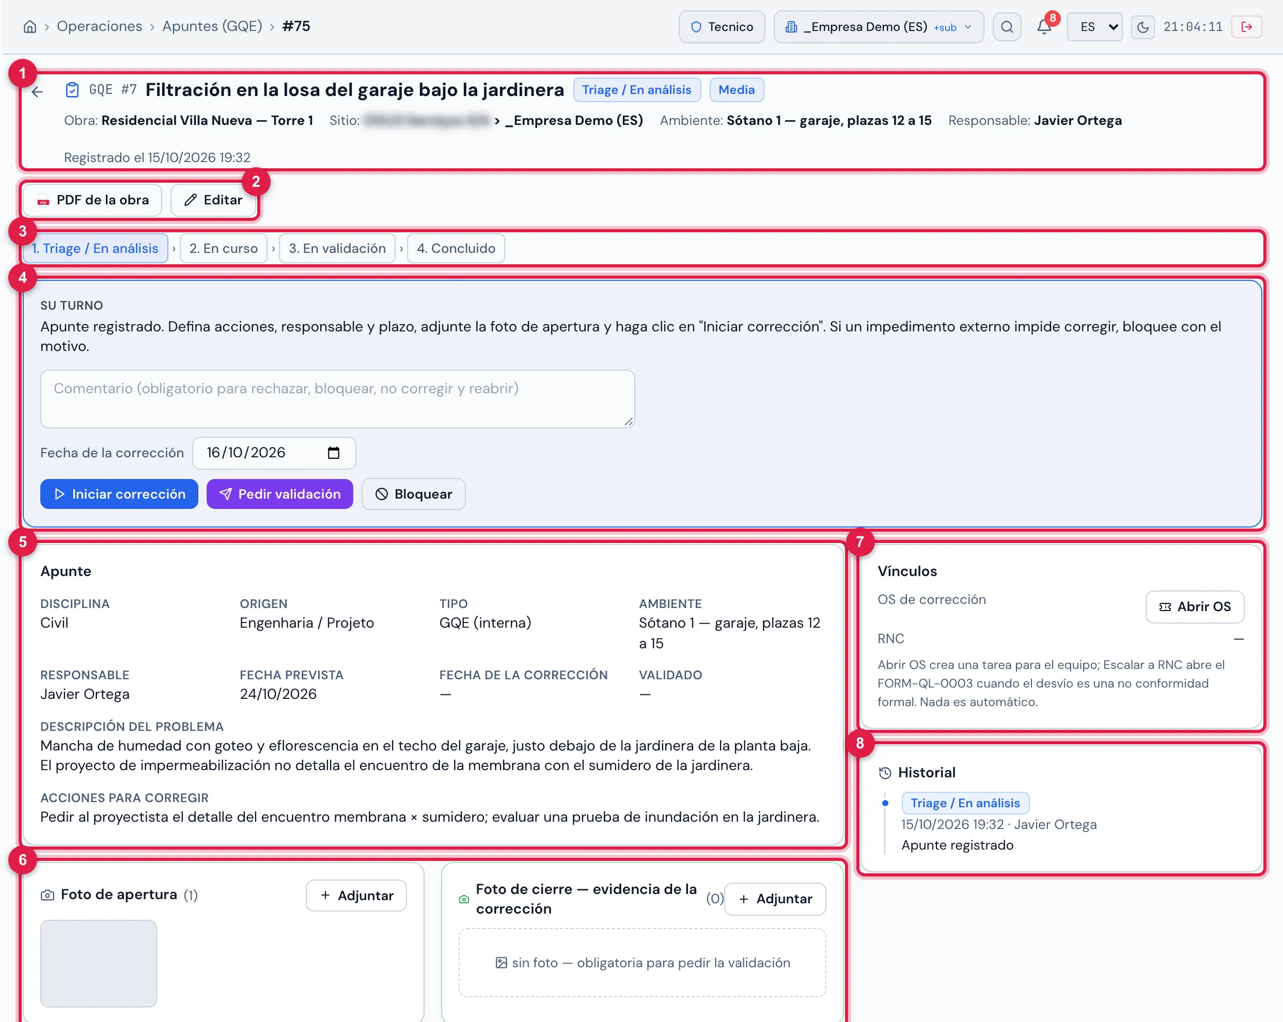This screenshot has height=1022, width=1283.
Task: Open the calendar picker icon in date field
Action: [x=333, y=453]
